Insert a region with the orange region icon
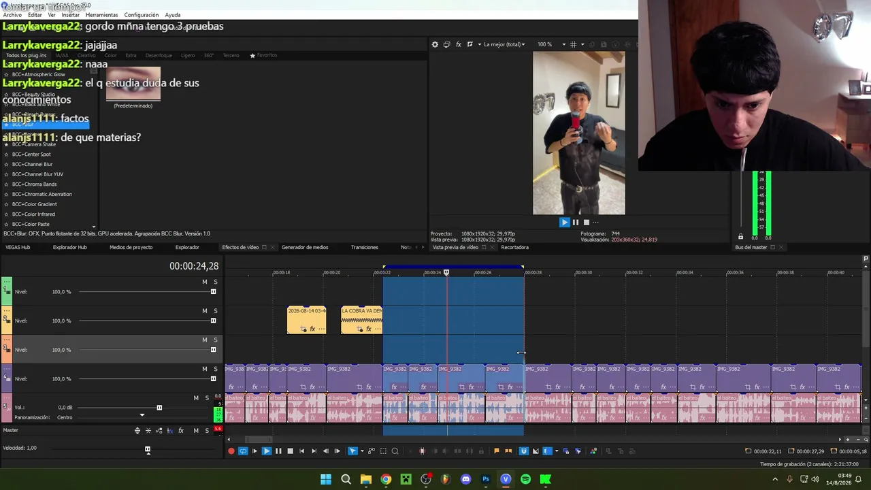Viewport: 871px width, 490px height. [508, 451]
